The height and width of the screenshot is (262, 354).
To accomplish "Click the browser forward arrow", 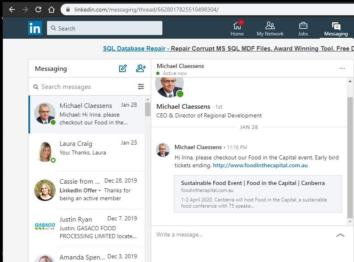I will (x=25, y=9).
